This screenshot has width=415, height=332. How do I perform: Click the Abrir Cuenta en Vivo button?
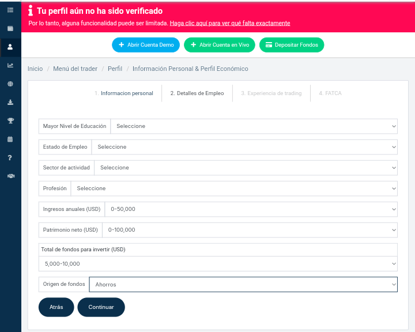tap(220, 45)
